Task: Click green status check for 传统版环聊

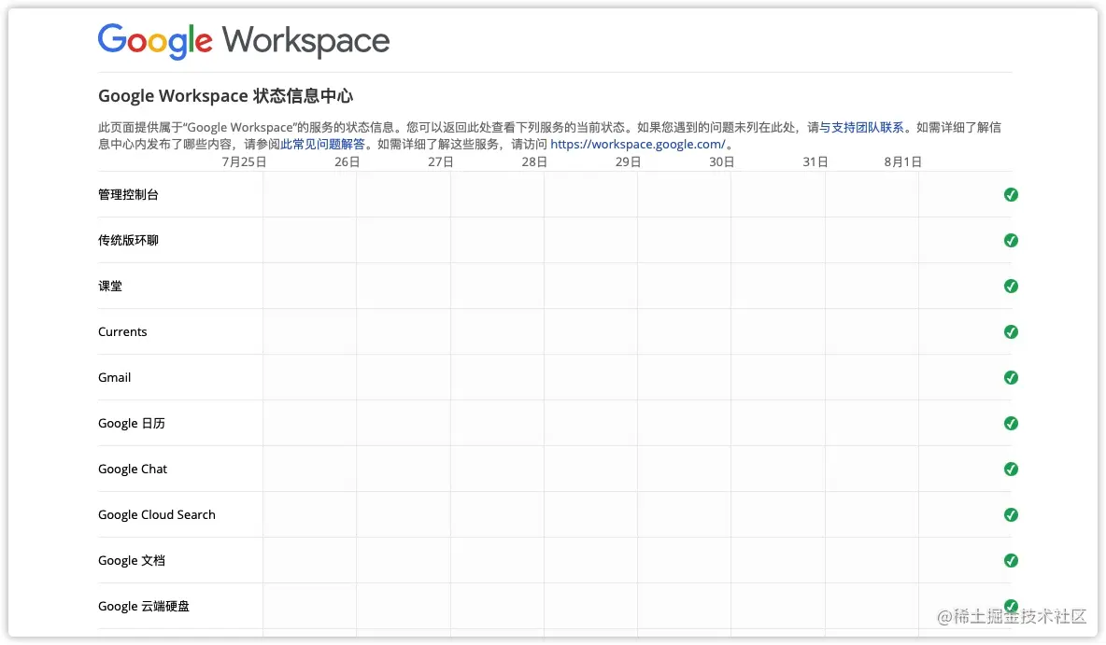Action: tap(1011, 241)
